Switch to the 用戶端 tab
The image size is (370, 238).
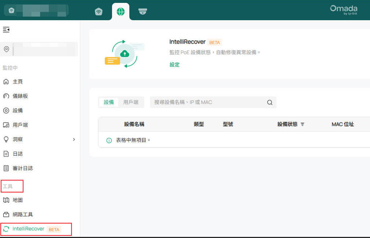coord(131,103)
